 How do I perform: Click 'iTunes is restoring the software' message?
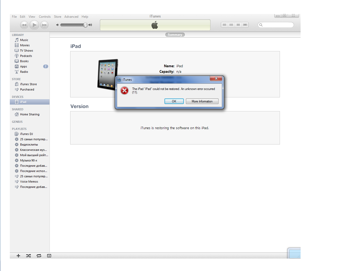point(175,128)
